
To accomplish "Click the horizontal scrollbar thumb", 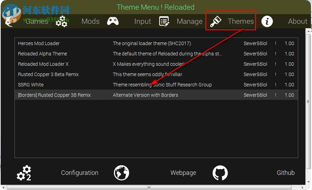I will (149, 188).
